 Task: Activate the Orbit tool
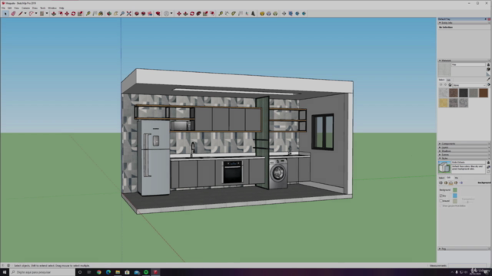(109, 14)
